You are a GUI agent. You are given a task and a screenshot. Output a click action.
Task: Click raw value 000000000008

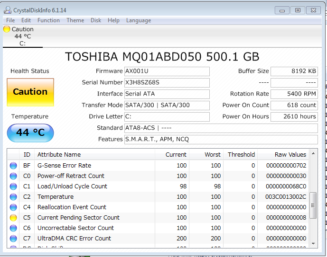click(286, 218)
